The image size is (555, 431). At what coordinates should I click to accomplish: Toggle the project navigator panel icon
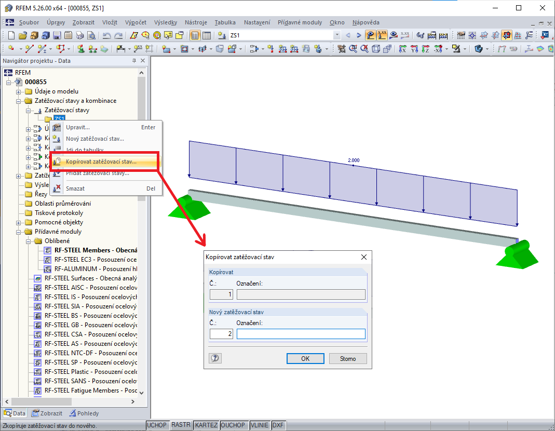pyautogui.click(x=194, y=35)
